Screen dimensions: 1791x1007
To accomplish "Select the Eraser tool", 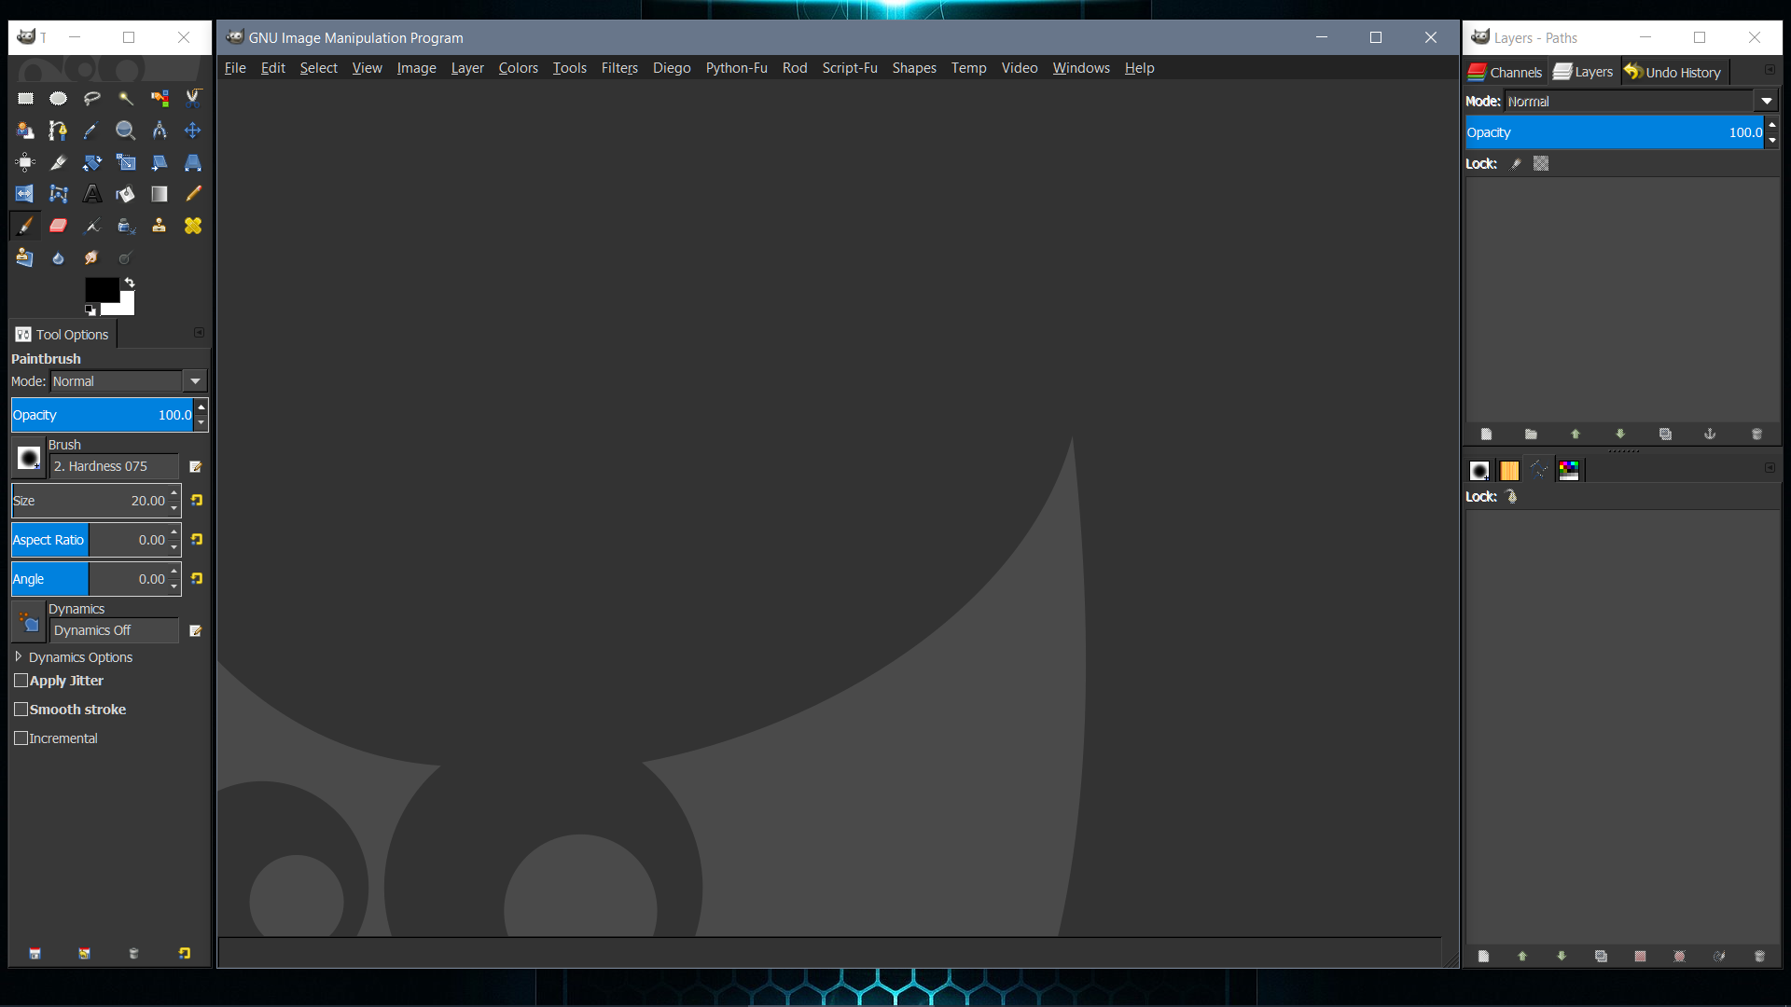I will click(x=58, y=226).
